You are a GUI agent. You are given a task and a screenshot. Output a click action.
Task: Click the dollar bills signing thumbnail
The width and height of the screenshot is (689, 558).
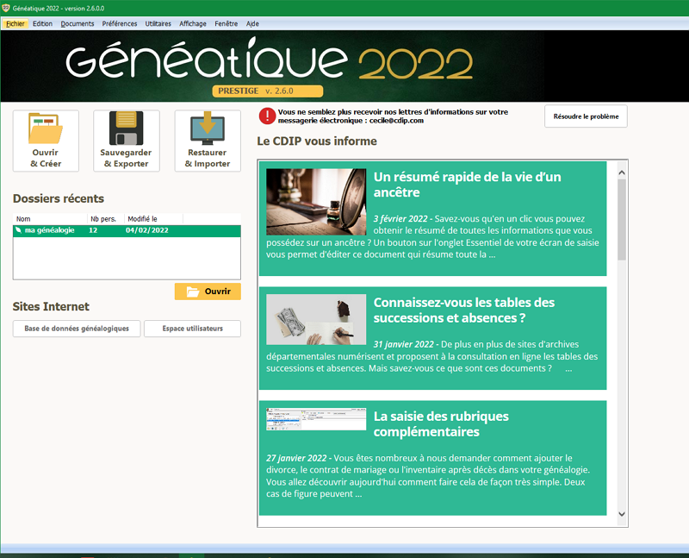(x=316, y=319)
